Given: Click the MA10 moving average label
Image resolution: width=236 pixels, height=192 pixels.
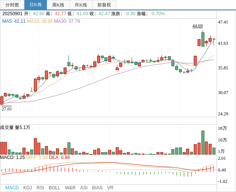Looking at the screenshot, I should (x=40, y=21).
